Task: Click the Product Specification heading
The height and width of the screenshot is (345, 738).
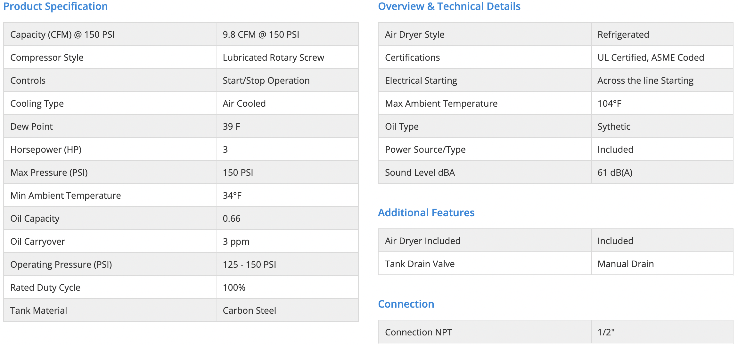Action: point(55,6)
